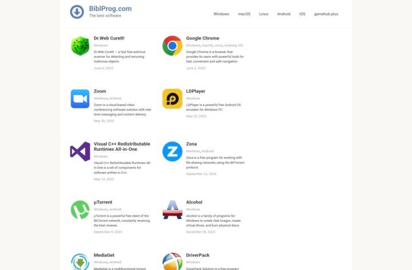Click the MediaGet download icon
The height and width of the screenshot is (270, 412).
tap(80, 262)
